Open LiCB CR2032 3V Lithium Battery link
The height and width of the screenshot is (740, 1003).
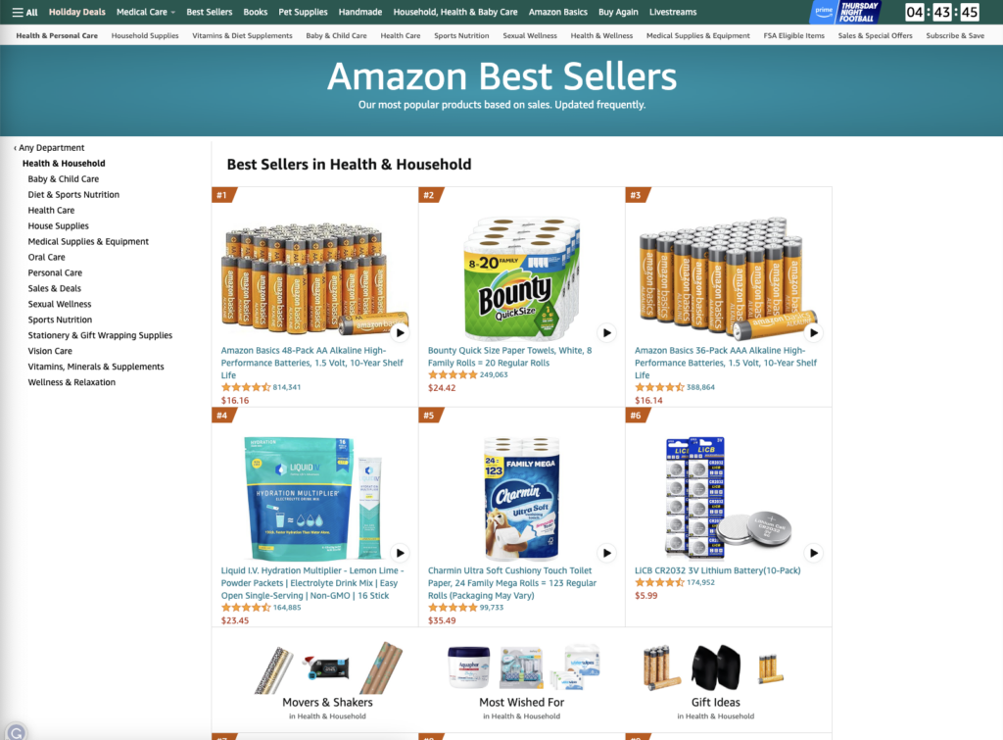pos(717,570)
